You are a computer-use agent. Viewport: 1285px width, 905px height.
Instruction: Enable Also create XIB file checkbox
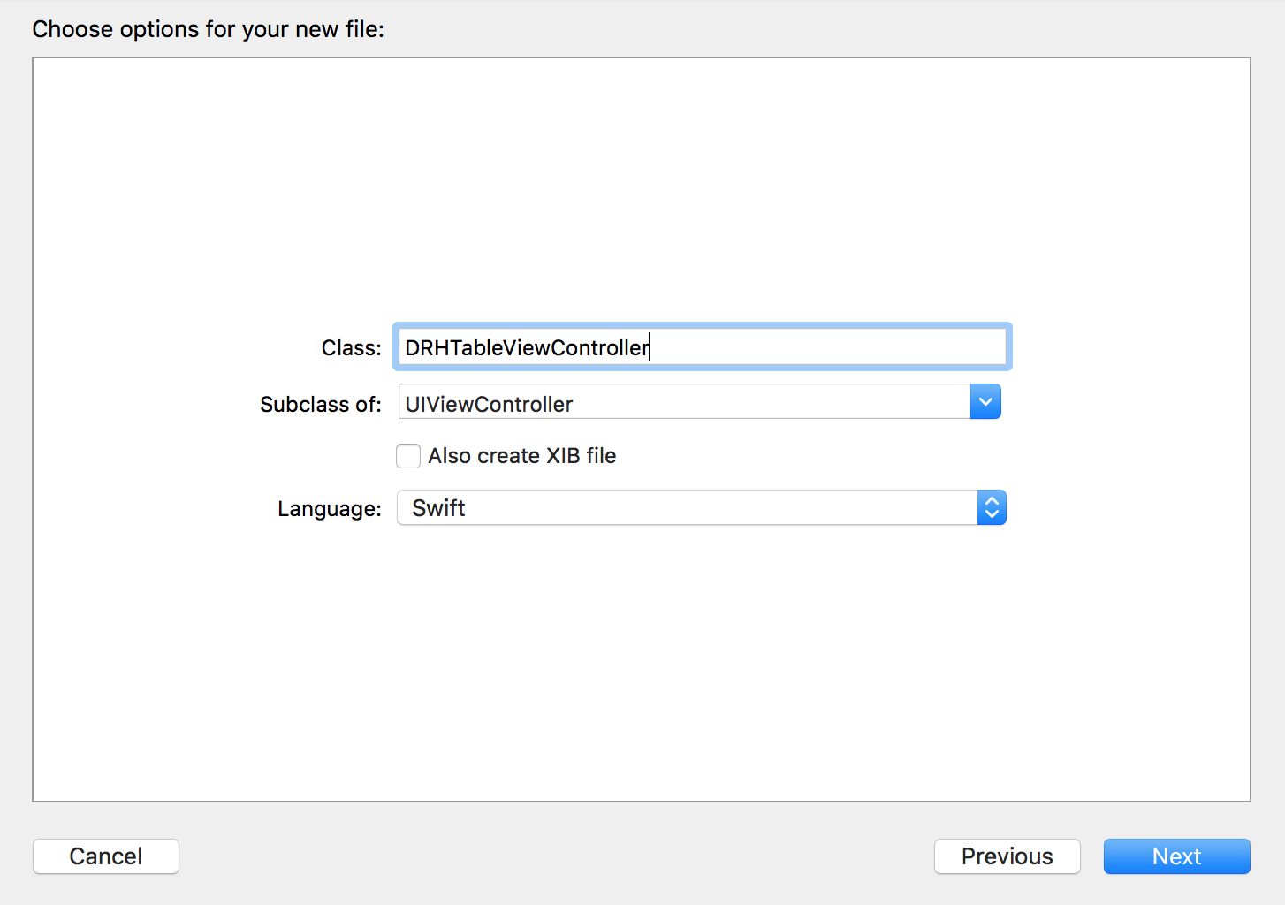(408, 456)
